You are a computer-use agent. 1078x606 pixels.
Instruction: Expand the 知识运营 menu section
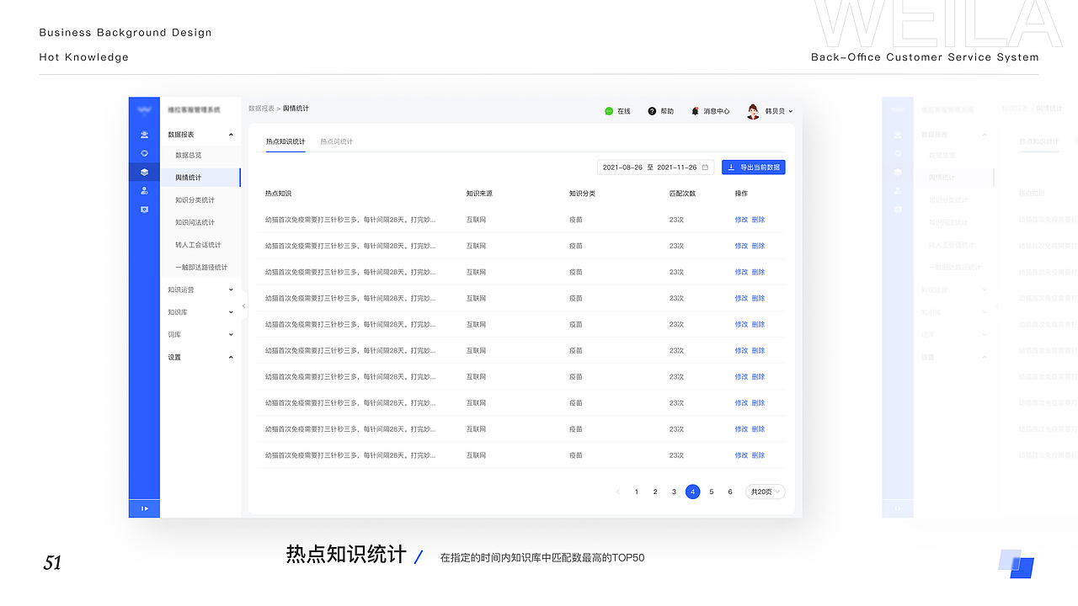pos(231,290)
